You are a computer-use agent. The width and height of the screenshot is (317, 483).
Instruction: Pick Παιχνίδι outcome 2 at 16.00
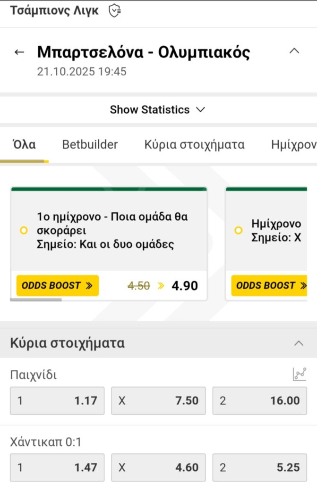[259, 401]
